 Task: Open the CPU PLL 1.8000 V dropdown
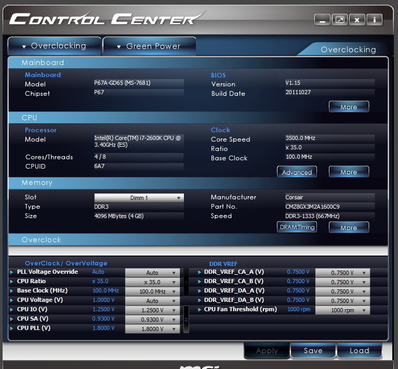click(x=152, y=329)
